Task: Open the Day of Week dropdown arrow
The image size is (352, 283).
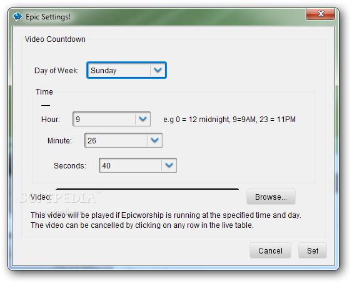Action: (158, 70)
